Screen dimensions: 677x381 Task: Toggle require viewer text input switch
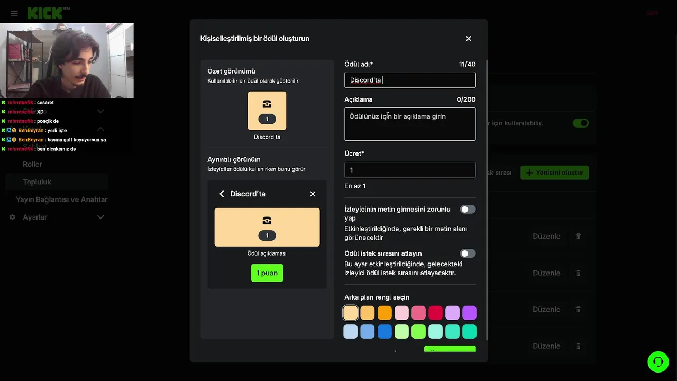point(468,210)
